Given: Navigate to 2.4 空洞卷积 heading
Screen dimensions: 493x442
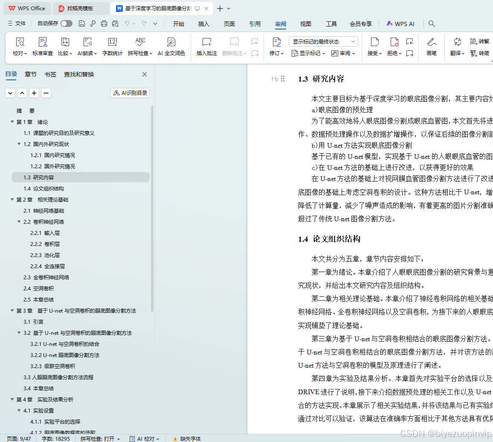Looking at the screenshot, I should coord(39,288).
